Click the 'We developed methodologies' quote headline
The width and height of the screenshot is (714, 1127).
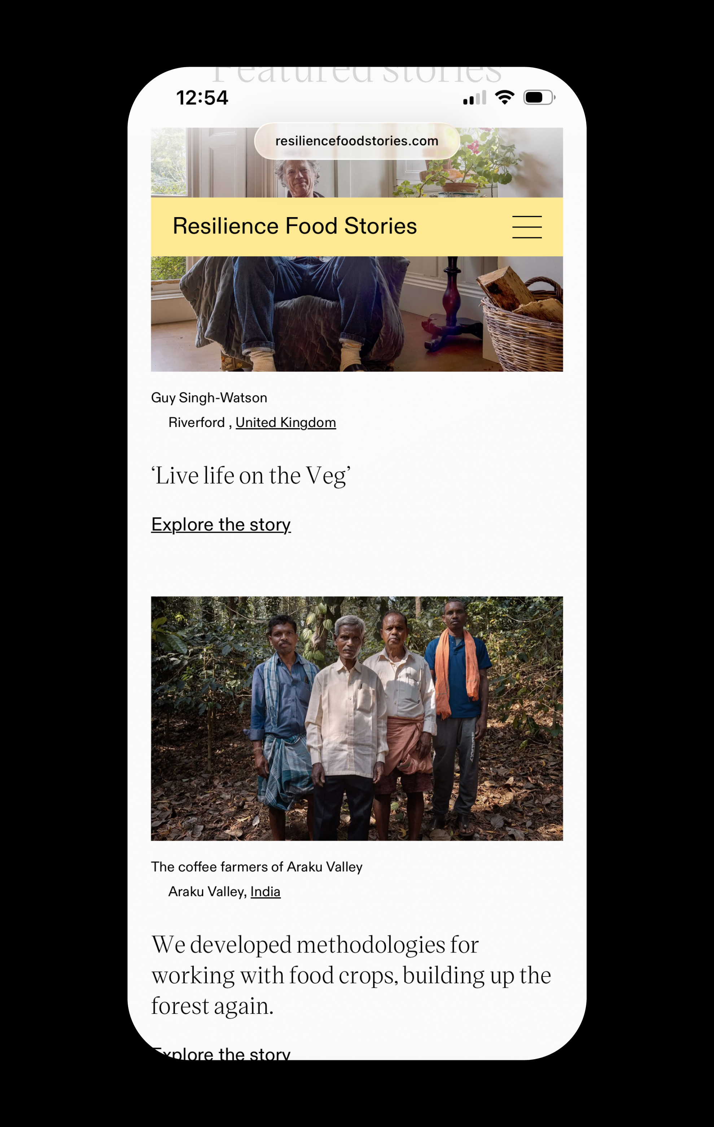click(x=351, y=974)
